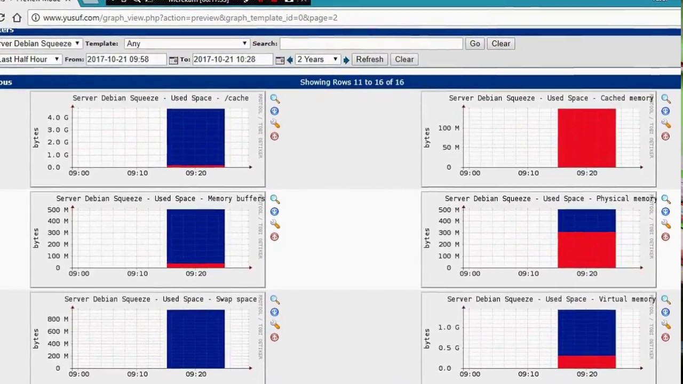
Task: Open the Template Any dropdown
Action: [x=186, y=44]
